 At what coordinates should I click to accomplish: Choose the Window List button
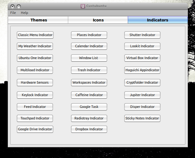pos(89,58)
